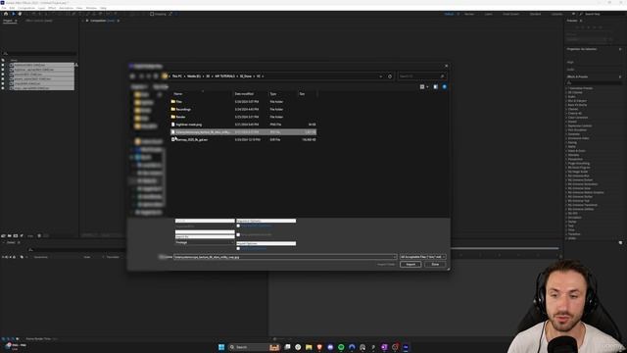Go back in the import dialog navigation
Screen dimensions: 627x353
133,76
